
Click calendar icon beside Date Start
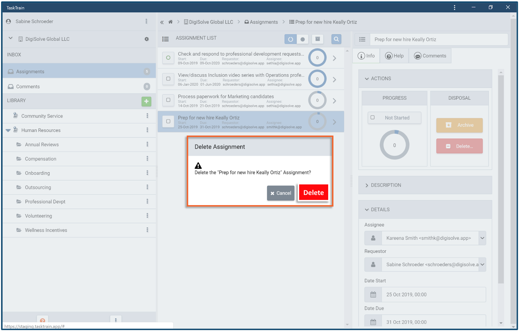[373, 295]
